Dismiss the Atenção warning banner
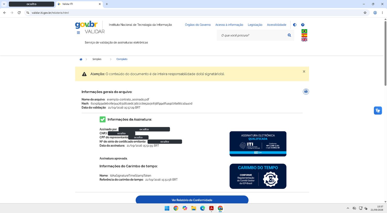This screenshot has height=213, width=387. pos(304,72)
